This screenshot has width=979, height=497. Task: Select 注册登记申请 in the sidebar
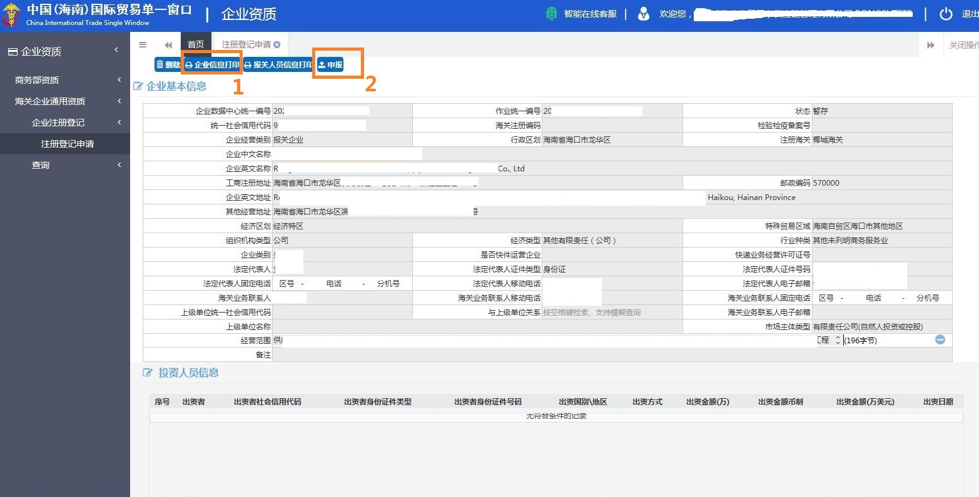coord(67,144)
